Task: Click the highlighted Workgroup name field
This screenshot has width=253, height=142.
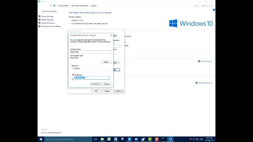Action: tap(92, 78)
